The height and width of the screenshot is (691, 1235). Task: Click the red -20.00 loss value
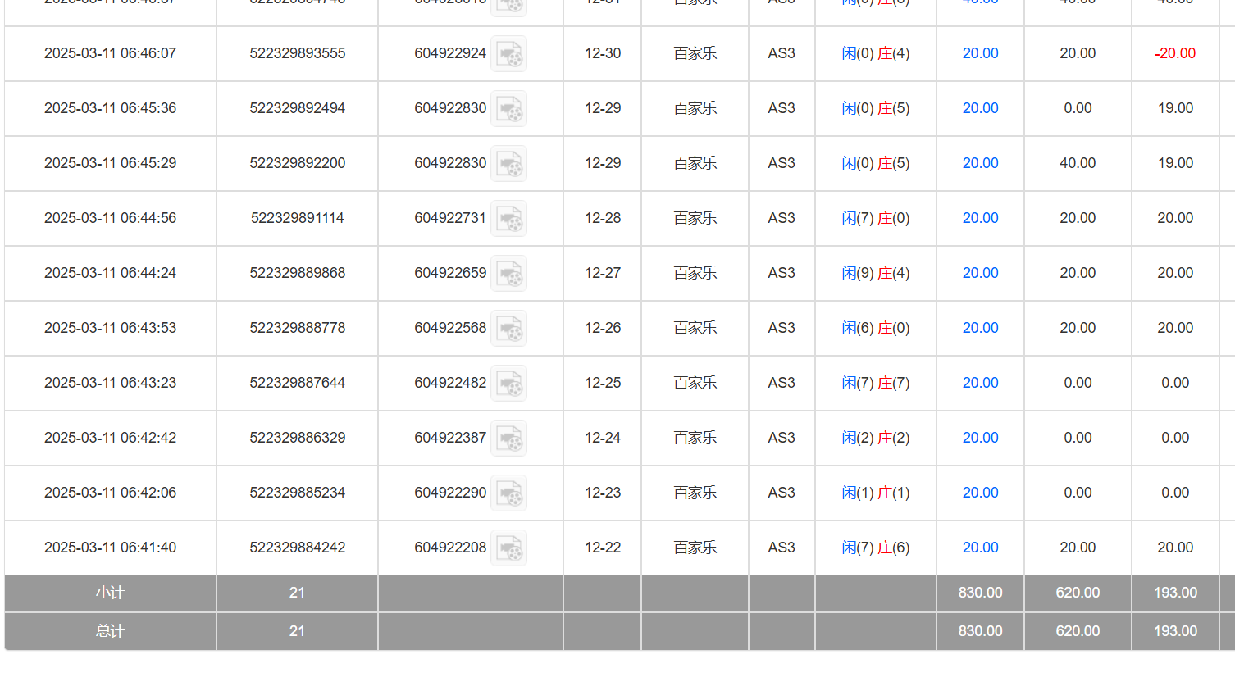1174,53
